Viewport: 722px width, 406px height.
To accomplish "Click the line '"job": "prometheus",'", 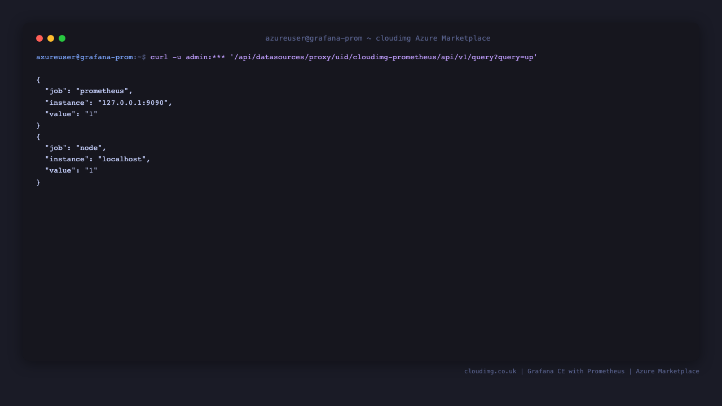I will coord(89,91).
